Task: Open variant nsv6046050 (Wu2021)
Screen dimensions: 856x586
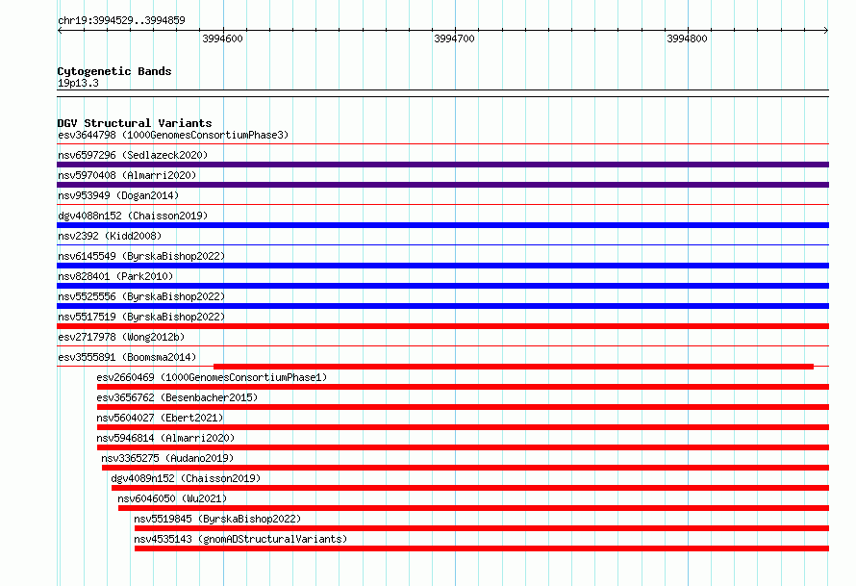Action: pos(172,498)
